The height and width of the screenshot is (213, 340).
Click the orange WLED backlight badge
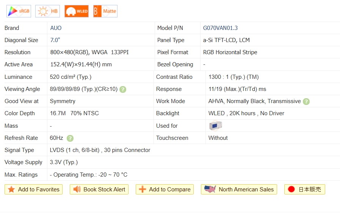[x=77, y=11]
